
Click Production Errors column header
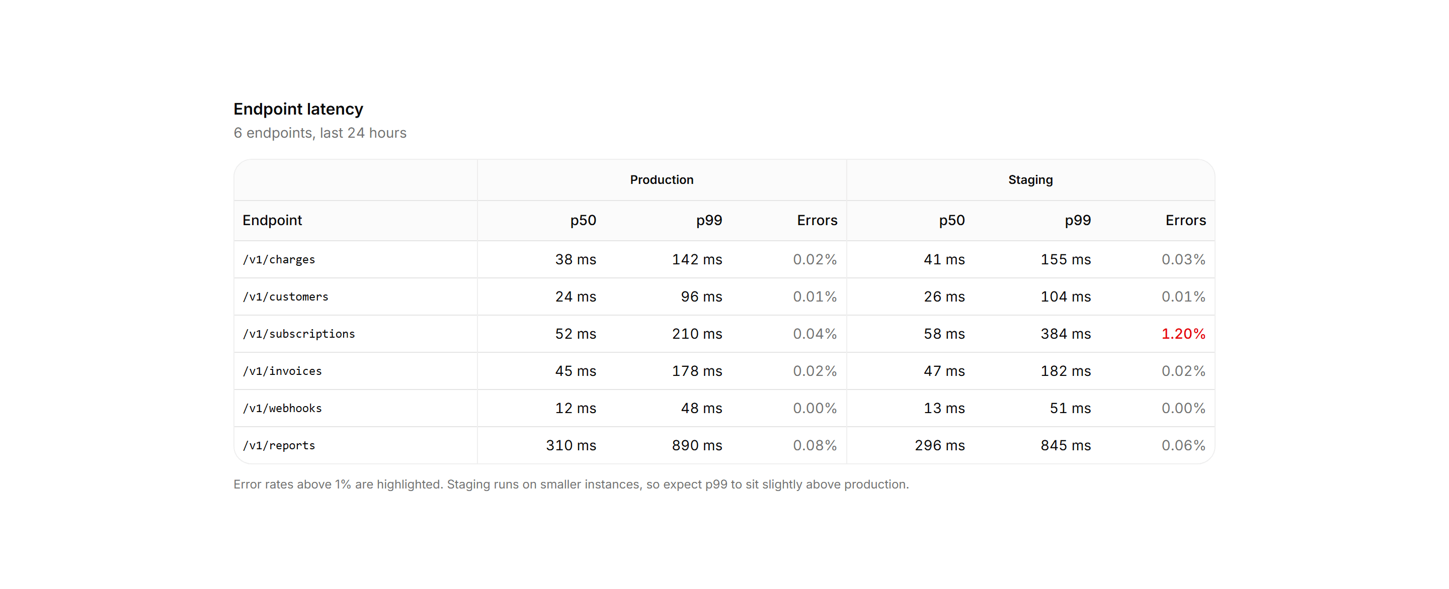[817, 220]
